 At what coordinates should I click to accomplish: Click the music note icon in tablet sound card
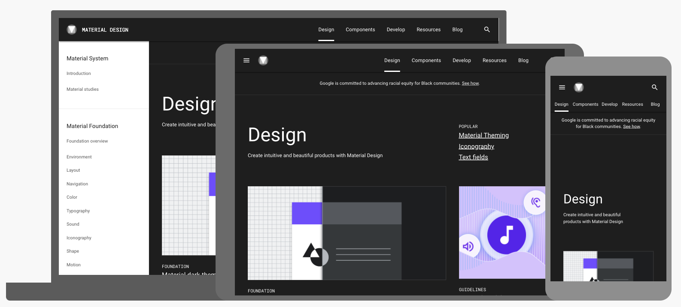click(x=507, y=235)
